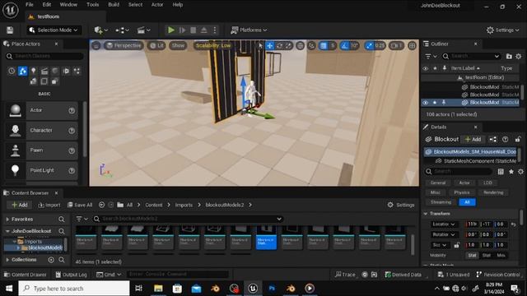Open the Output Log

point(71,275)
